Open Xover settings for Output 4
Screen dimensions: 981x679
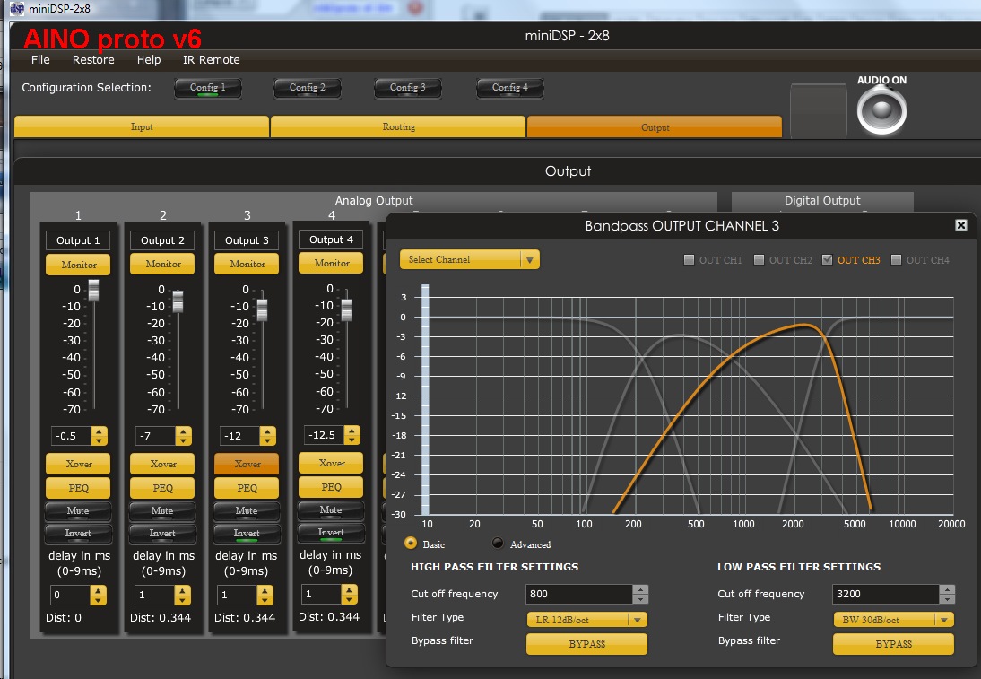coord(331,463)
